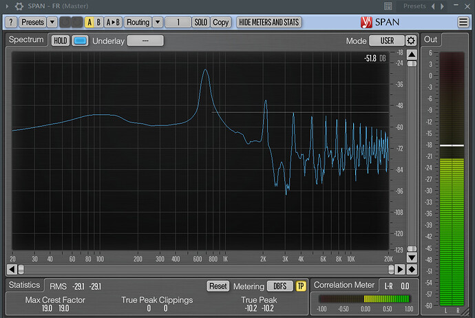
Task: Switch to state B
Action: click(98, 22)
